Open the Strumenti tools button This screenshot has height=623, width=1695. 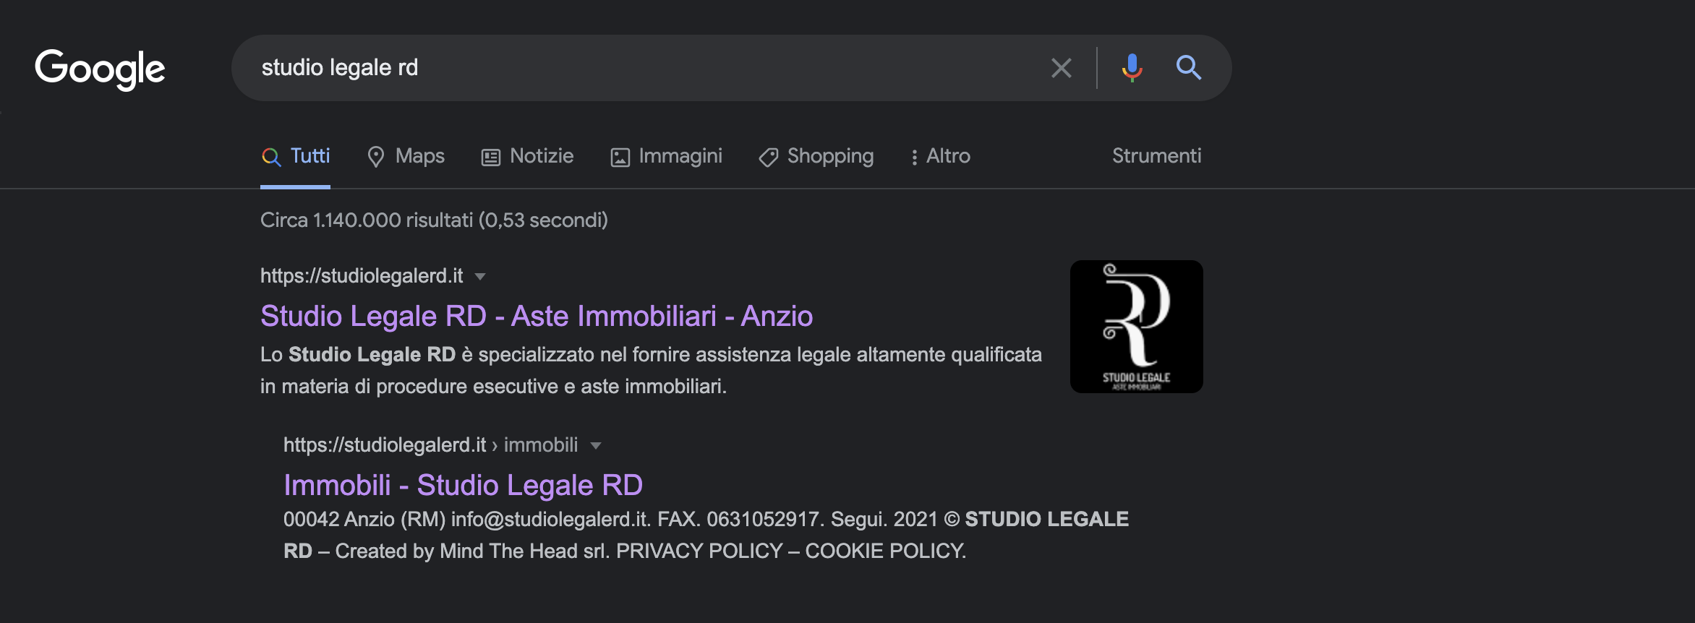(1156, 156)
